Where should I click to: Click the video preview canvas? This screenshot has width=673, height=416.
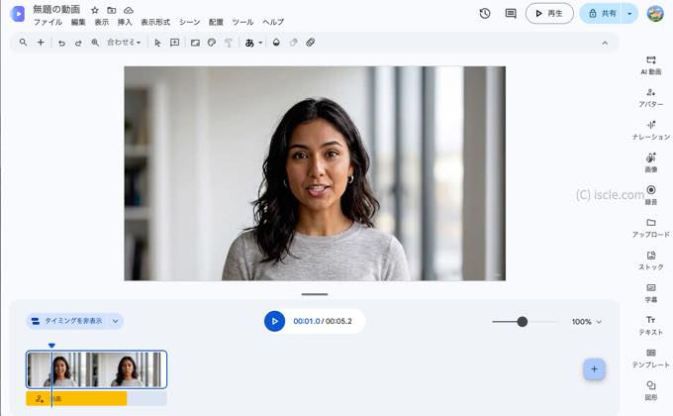point(315,173)
